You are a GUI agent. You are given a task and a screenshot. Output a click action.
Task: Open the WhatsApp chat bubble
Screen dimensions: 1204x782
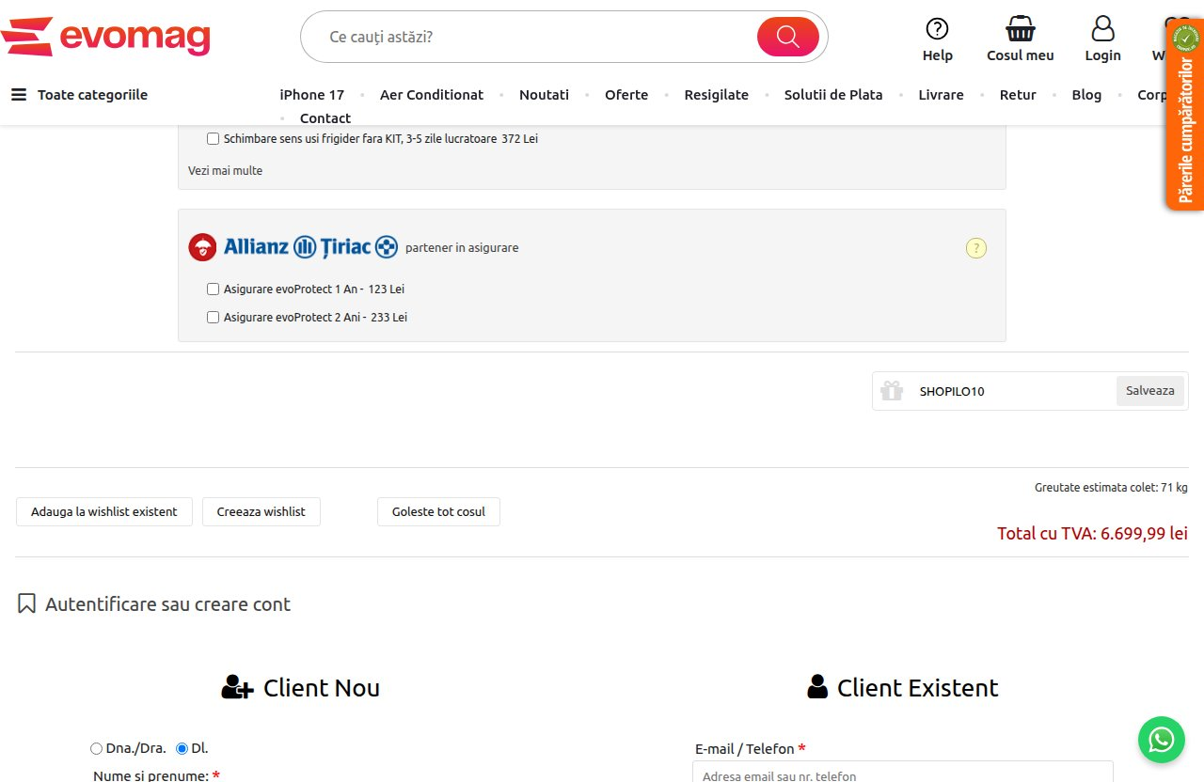1162,740
